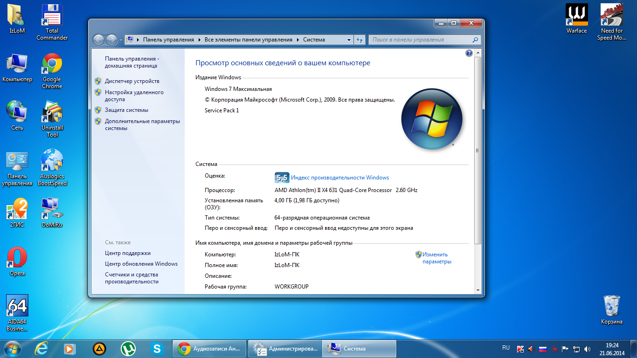Open Счетчики и средства производительности link
637x358 pixels.
pos(132,278)
